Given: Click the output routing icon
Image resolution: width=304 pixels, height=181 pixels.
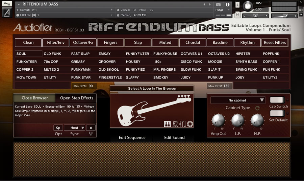Looking at the screenshot, I should pyautogui.click(x=18, y=10).
